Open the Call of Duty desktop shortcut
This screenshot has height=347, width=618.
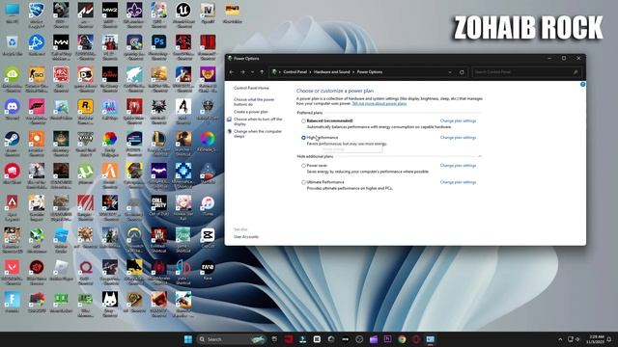pos(158,206)
